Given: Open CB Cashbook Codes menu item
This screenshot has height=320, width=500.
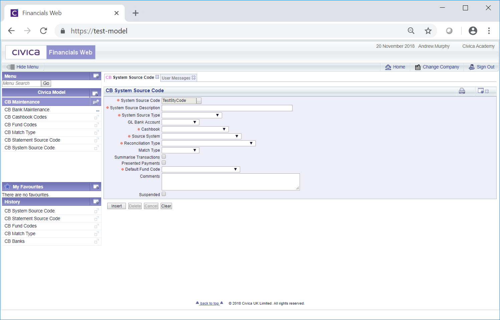Looking at the screenshot, I should tap(26, 117).
